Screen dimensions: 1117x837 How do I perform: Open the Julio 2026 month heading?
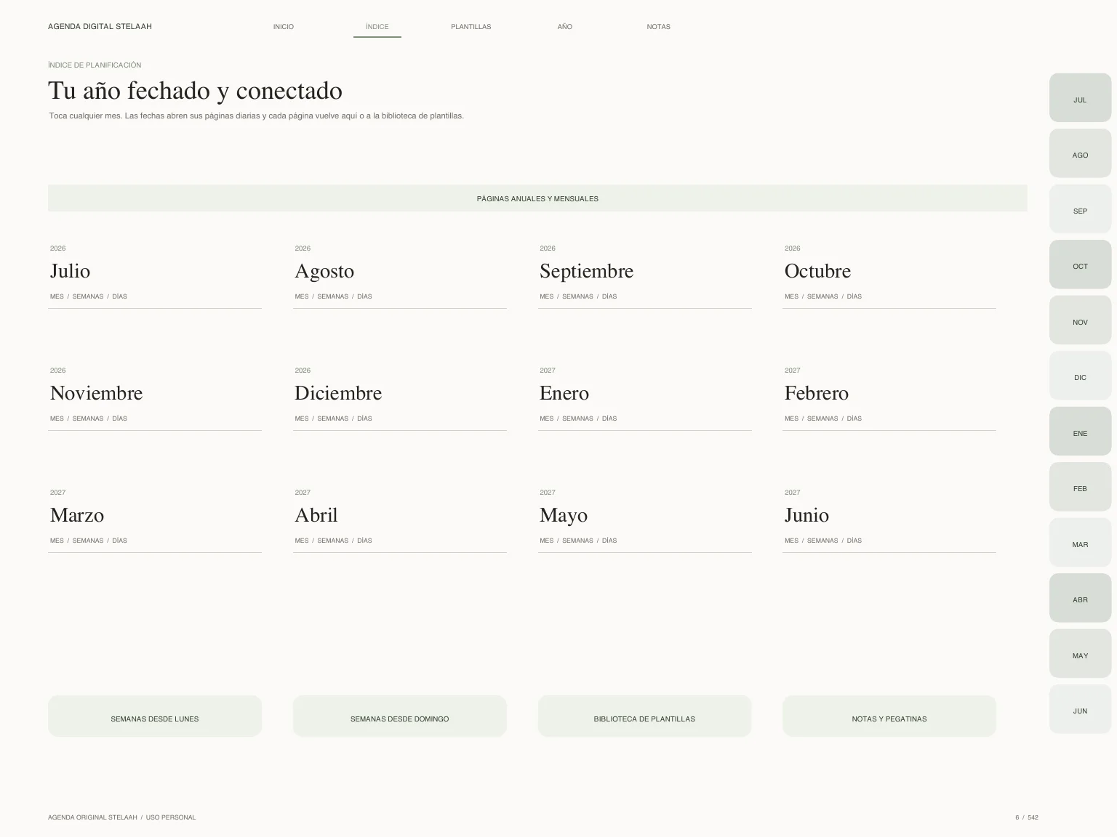tap(70, 271)
